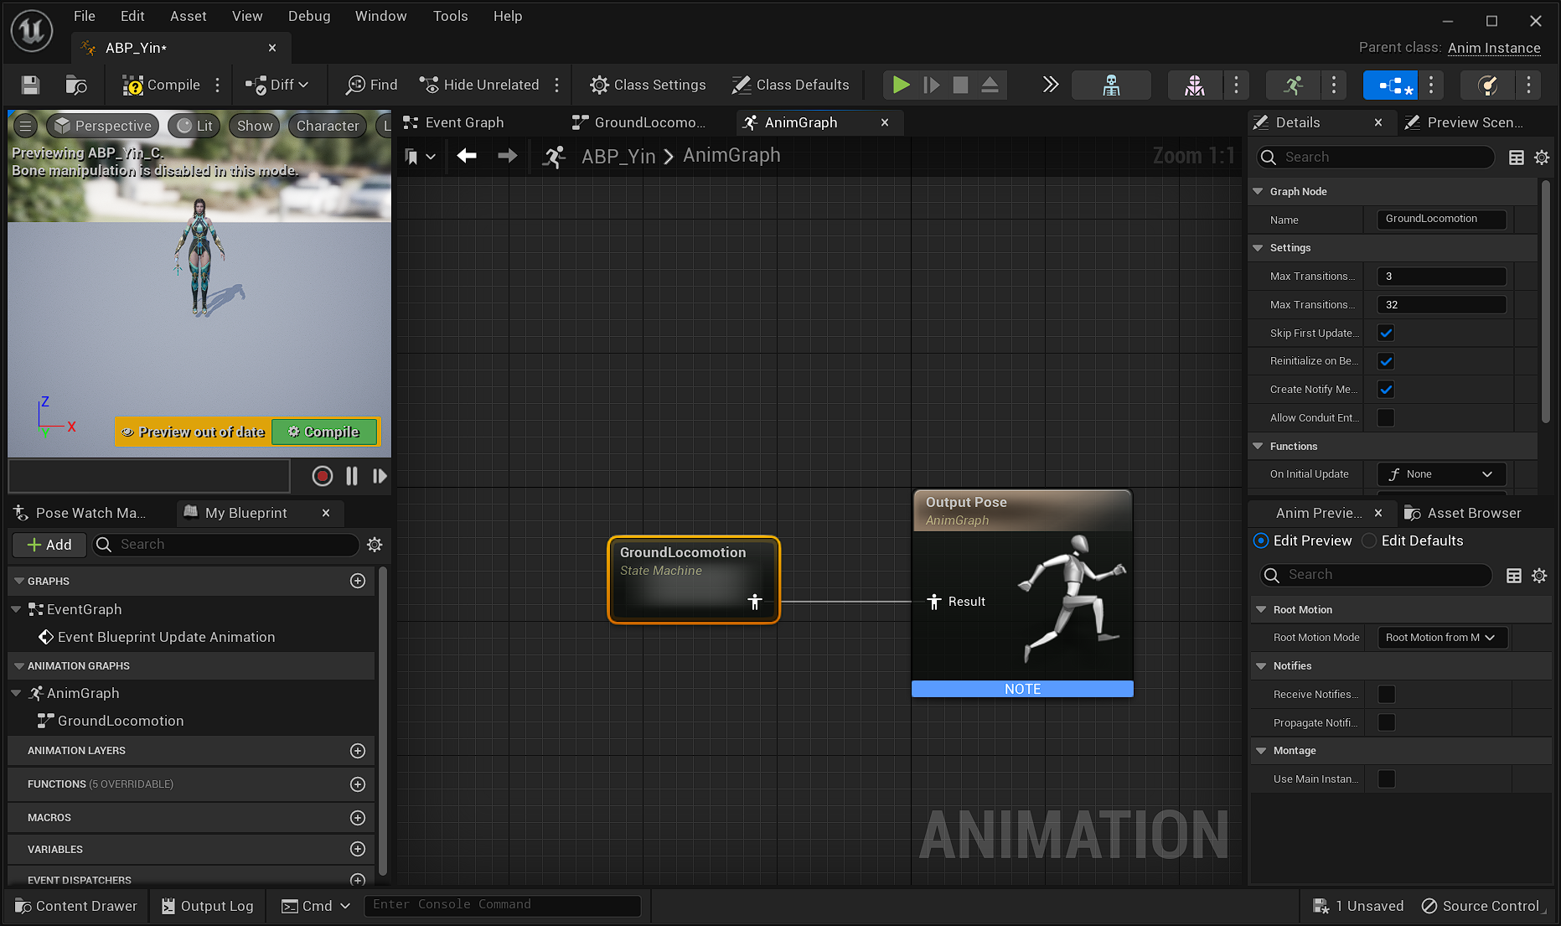Open Skeletal Mesh editor mode icon
This screenshot has height=926, width=1561.
coord(1195,85)
